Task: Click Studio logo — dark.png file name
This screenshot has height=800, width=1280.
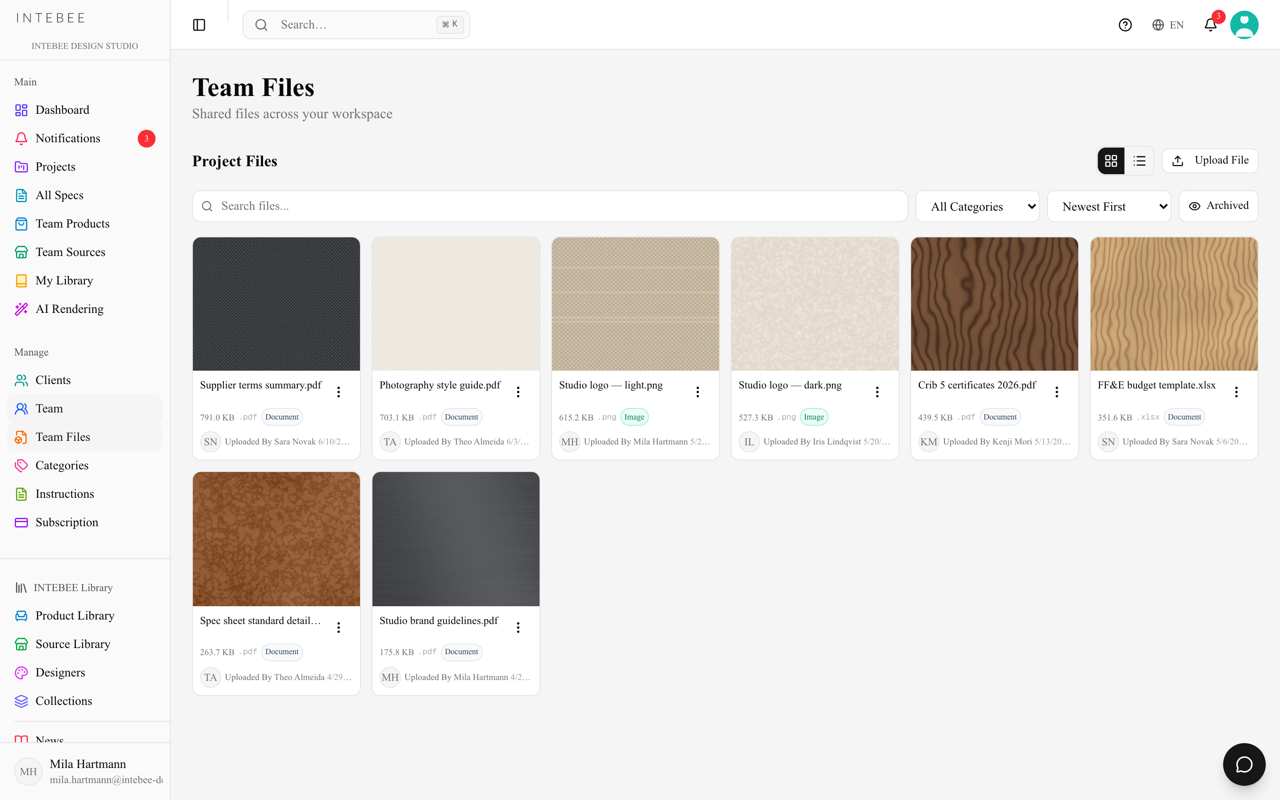Action: click(790, 385)
